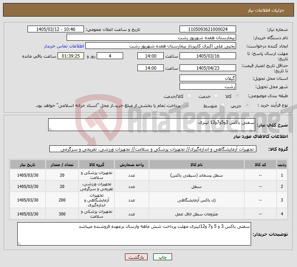Click the ردیف column header
This screenshot has width=297, height=267.
pos(282,165)
